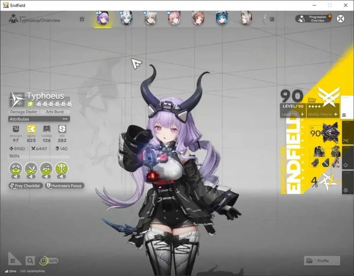Select the bottom tab on the right sidebar
Viewport: 354px width, 276px height.
(348, 182)
